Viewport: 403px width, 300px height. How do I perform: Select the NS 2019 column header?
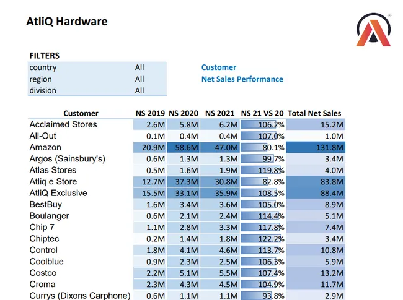pyautogui.click(x=150, y=113)
